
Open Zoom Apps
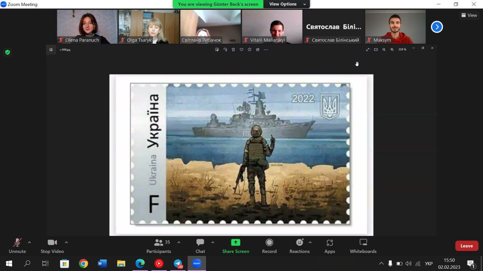[x=330, y=246]
